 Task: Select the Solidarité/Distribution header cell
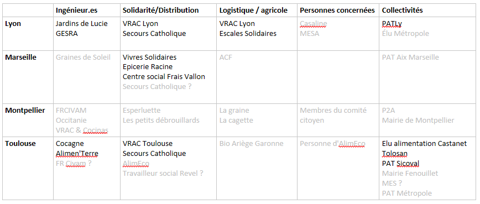click(161, 11)
